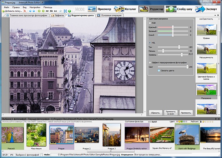Viewport: 222px width, 158px height.
Task: Click the red delete X toolbar icon
Action: (25, 11)
